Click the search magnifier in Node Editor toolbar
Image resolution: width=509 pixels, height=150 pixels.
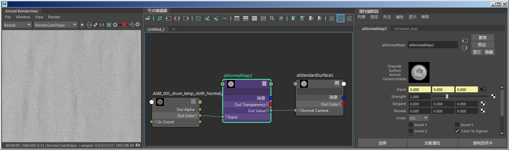tap(272, 18)
